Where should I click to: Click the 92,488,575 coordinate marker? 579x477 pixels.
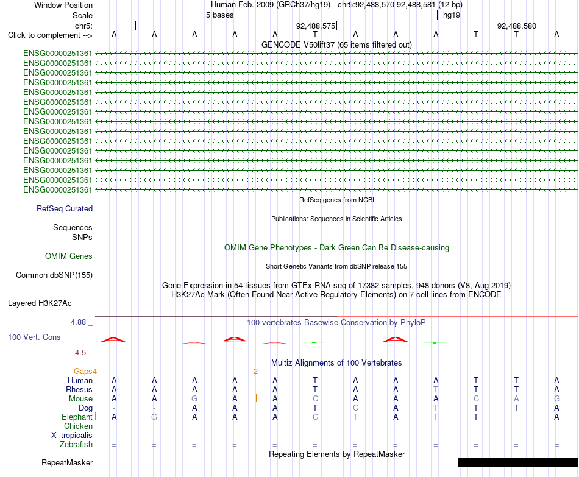pyautogui.click(x=316, y=26)
